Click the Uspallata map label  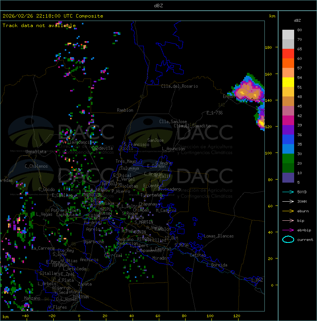pos(36,152)
